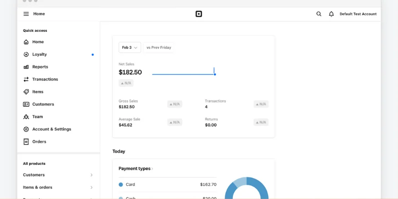Click the Reports bar chart icon
This screenshot has height=199, width=398.
pos(26,67)
